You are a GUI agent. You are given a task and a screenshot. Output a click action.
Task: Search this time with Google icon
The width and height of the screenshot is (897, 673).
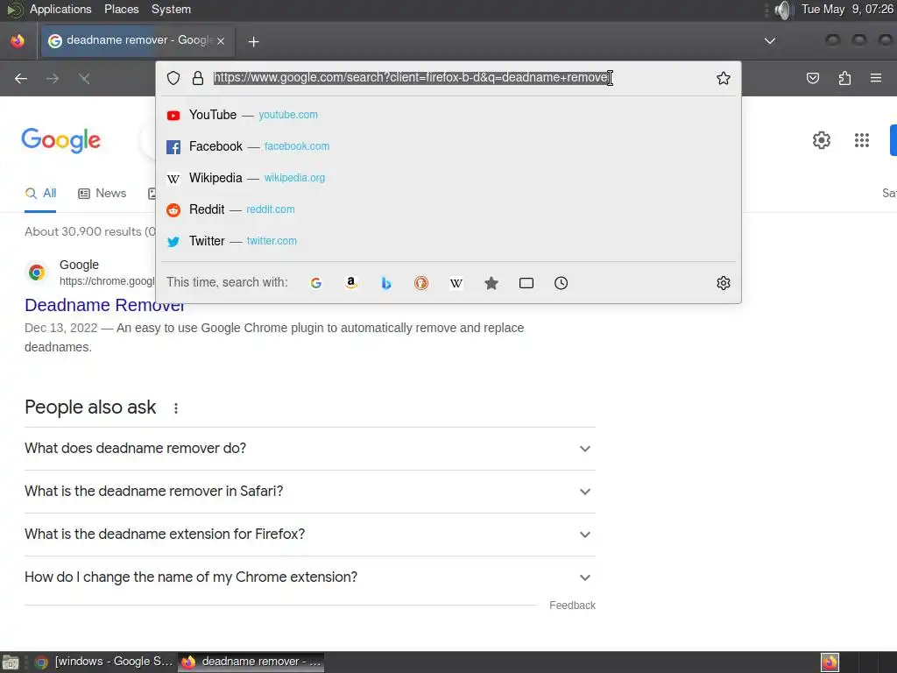pyautogui.click(x=315, y=283)
